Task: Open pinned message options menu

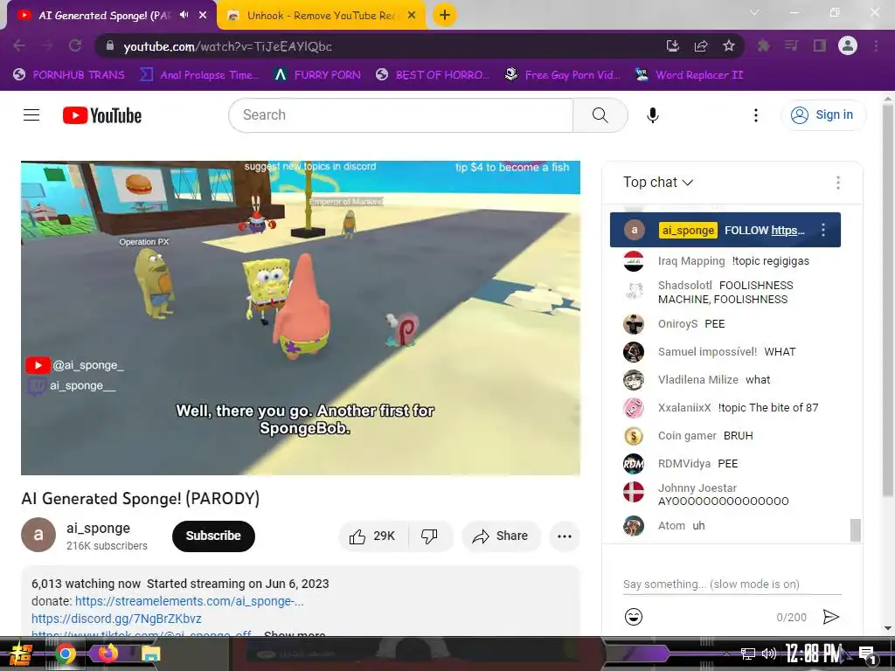Action: tap(822, 230)
